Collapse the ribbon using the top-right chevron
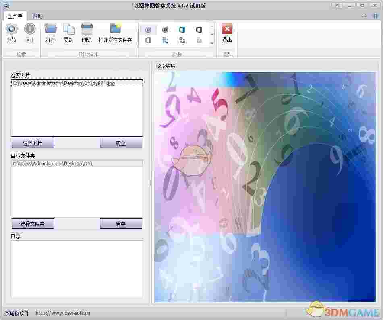 coord(364,16)
